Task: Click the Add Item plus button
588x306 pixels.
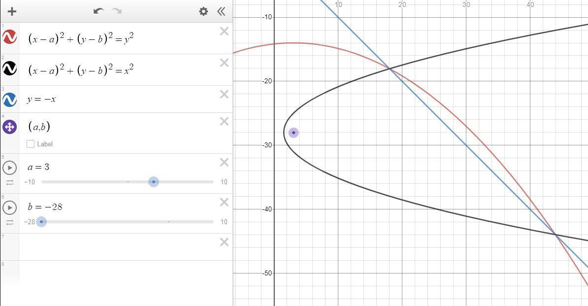Action: pyautogui.click(x=12, y=11)
